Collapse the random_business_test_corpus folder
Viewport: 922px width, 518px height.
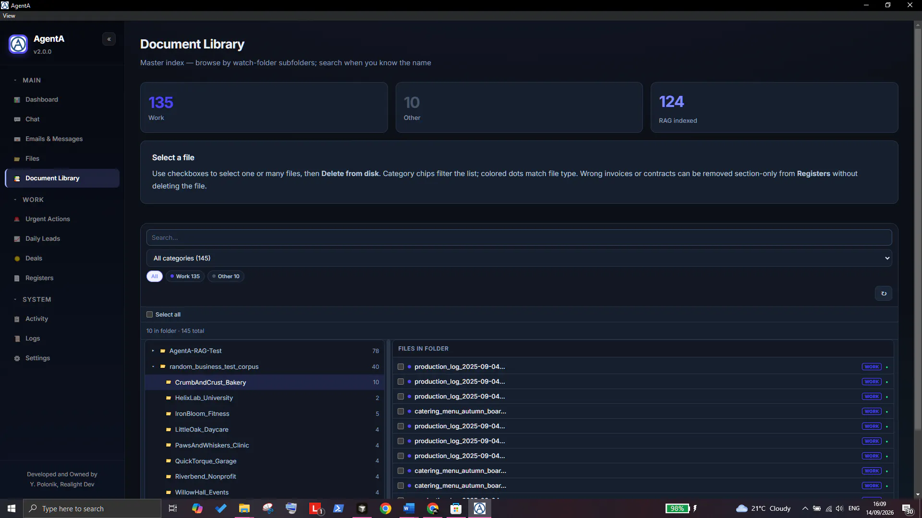153,367
